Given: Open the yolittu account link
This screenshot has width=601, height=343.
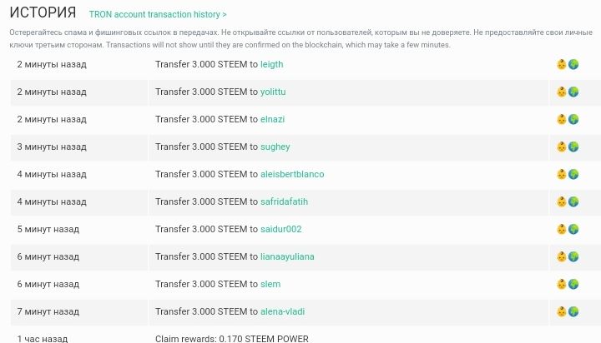Looking at the screenshot, I should (273, 92).
